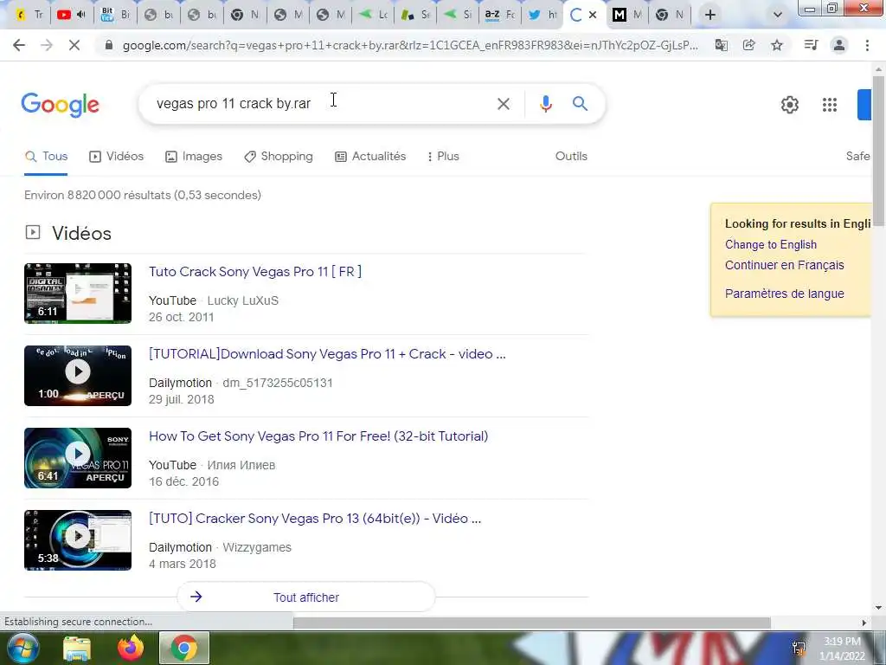Viewport: 886px width, 665px height.
Task: Open the Google apps grid
Action: point(830,105)
